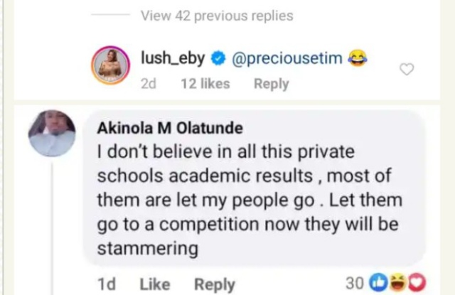
Task: Expand View 42 previous replies
Action: pyautogui.click(x=216, y=15)
